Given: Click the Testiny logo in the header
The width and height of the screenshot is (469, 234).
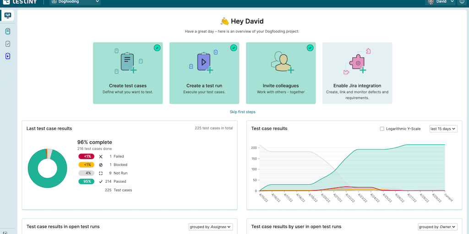Looking at the screenshot, I should 21,2.
